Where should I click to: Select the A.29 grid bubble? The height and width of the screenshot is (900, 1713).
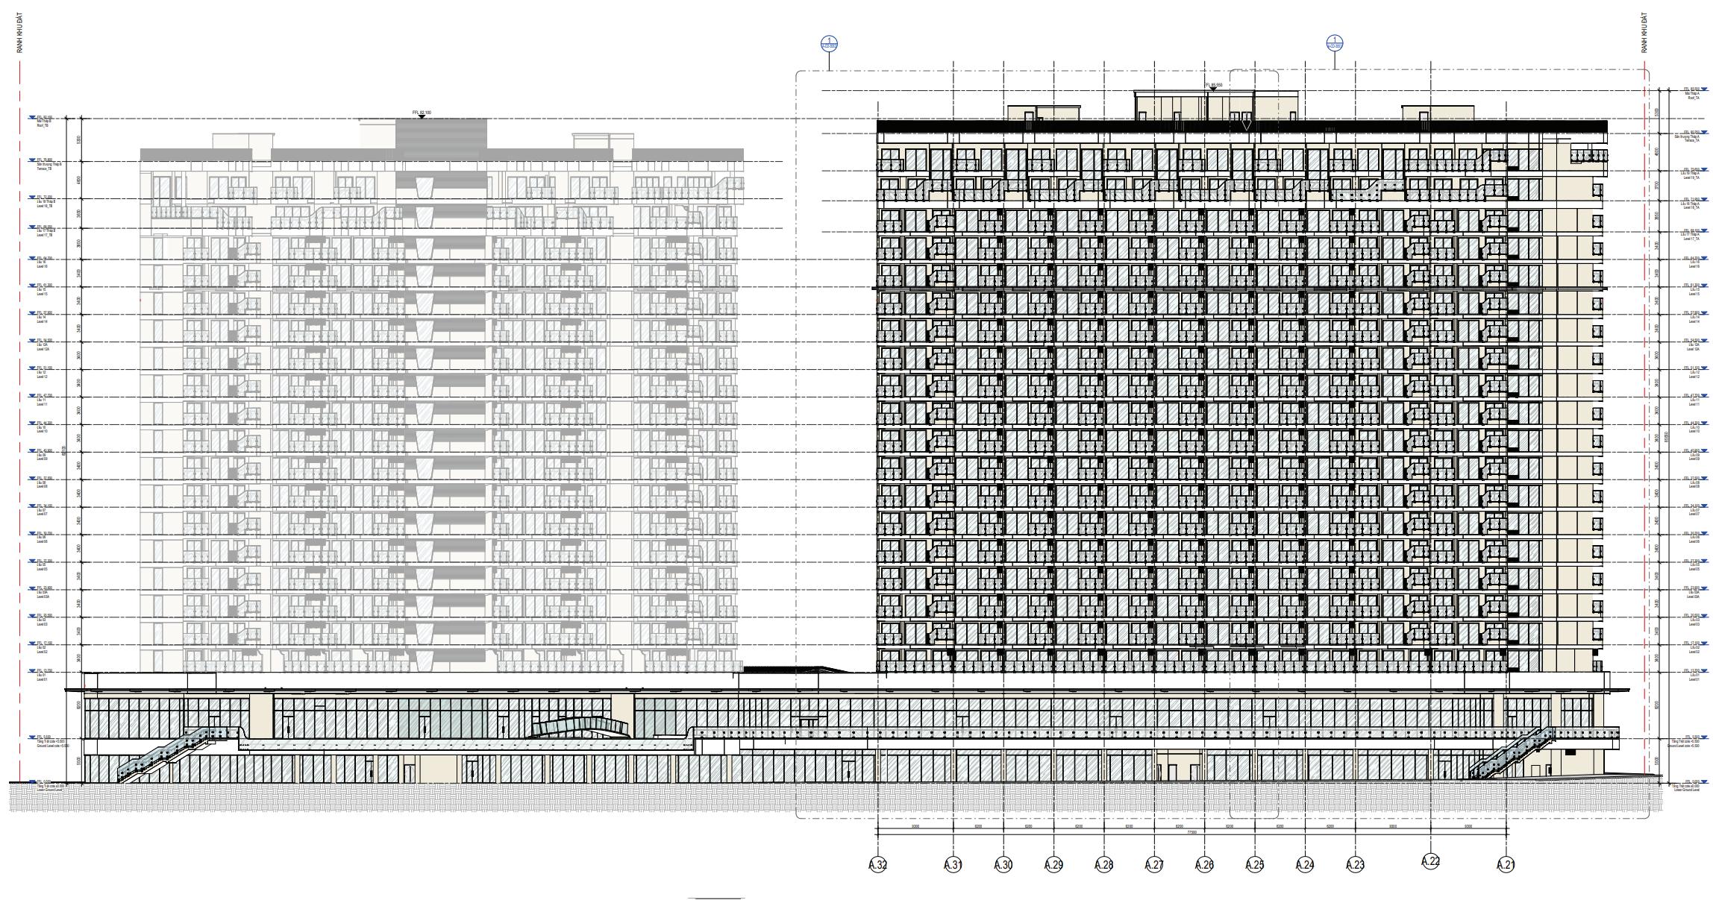click(x=1053, y=865)
